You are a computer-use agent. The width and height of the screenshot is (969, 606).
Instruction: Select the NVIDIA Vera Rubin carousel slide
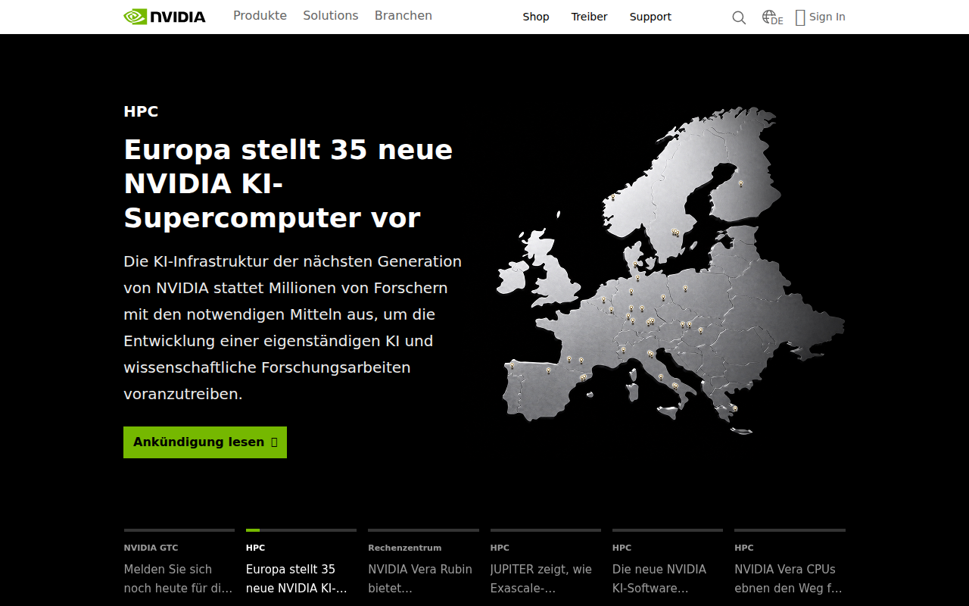[423, 562]
